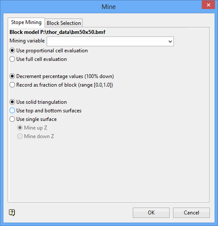Expand the Mining variable dropdown arrow
Viewport: 218px width, 226px height.
[x=170, y=42]
